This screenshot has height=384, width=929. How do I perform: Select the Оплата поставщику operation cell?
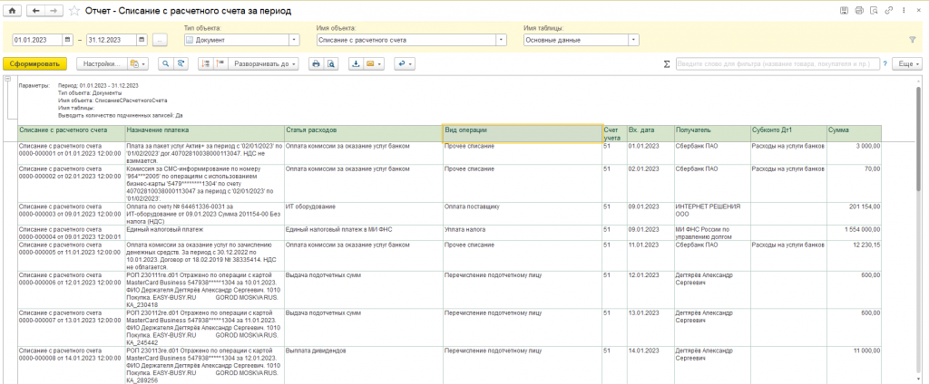pyautogui.click(x=523, y=214)
